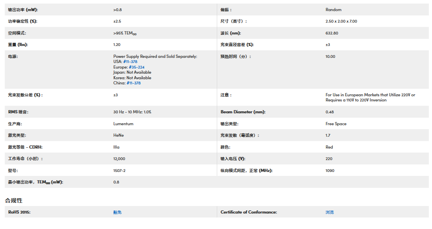Open the Europe power supply #35-224 link

(136, 67)
